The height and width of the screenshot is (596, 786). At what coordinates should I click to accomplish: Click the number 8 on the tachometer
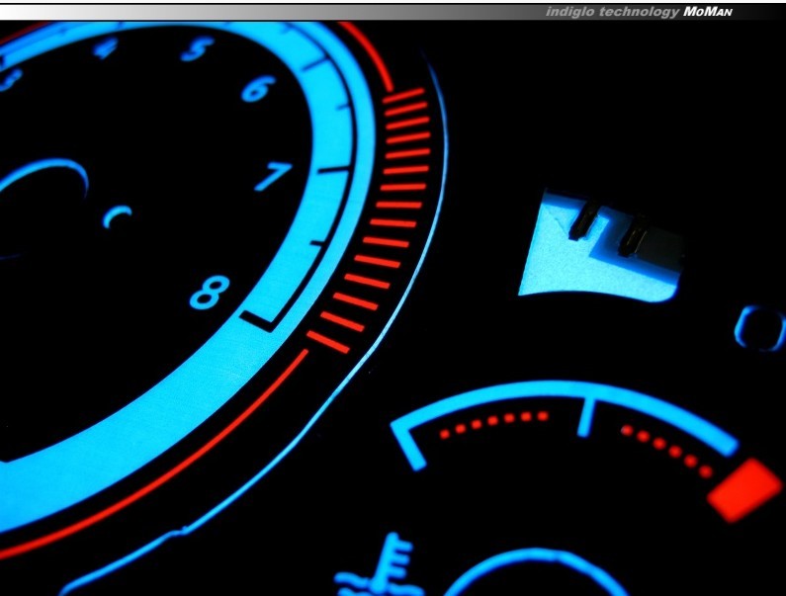point(209,292)
